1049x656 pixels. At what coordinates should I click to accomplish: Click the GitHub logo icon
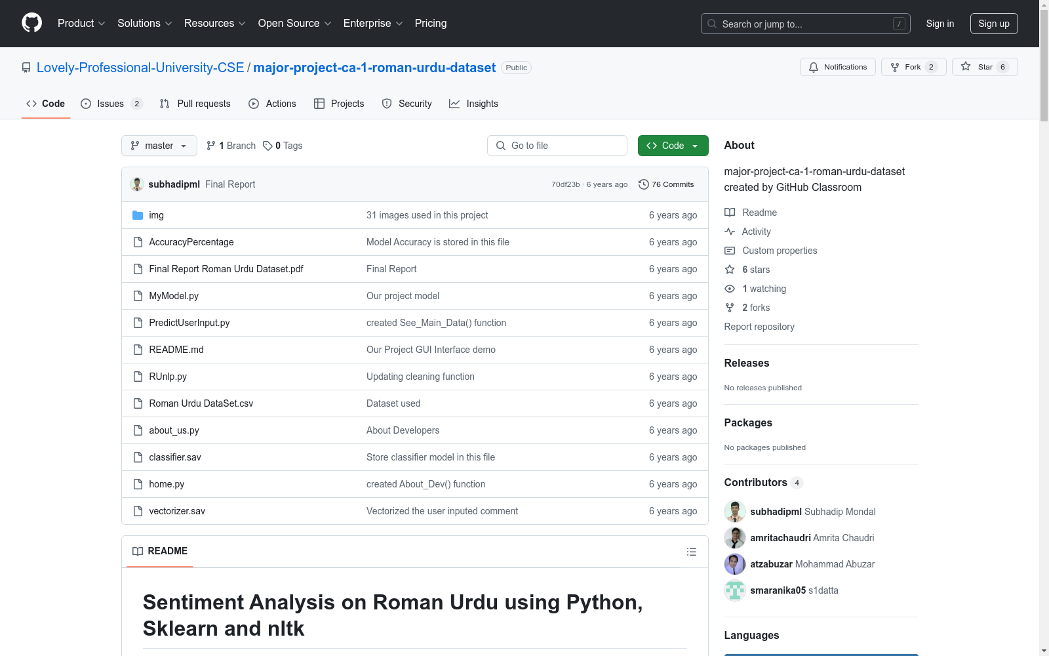(x=31, y=23)
